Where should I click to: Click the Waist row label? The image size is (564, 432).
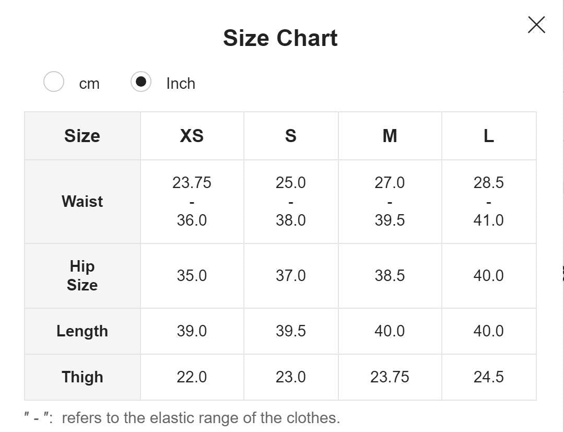click(83, 201)
